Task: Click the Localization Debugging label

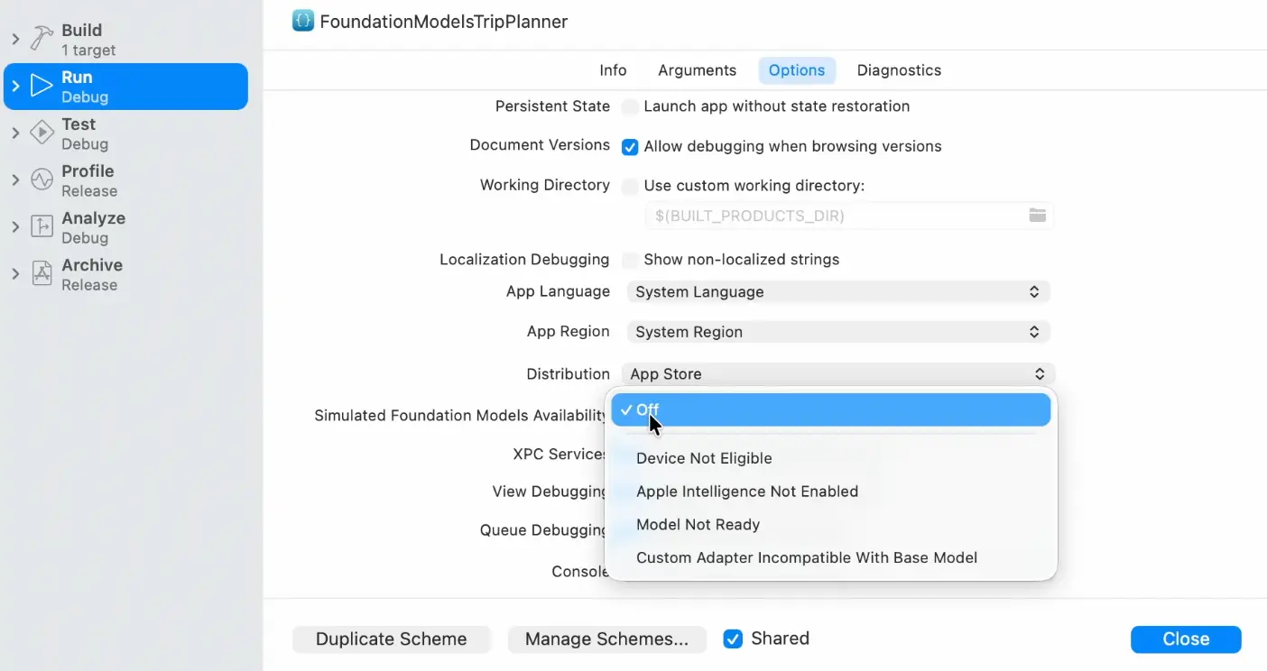Action: click(524, 260)
